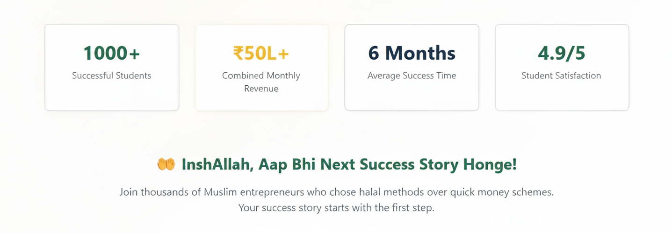Viewport: 672px width, 233px height.
Task: Click the "4.9/5" rating figure
Action: [x=561, y=54]
